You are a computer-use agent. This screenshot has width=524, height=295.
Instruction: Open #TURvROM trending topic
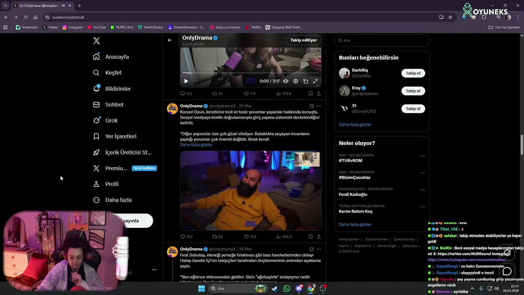[x=350, y=161]
